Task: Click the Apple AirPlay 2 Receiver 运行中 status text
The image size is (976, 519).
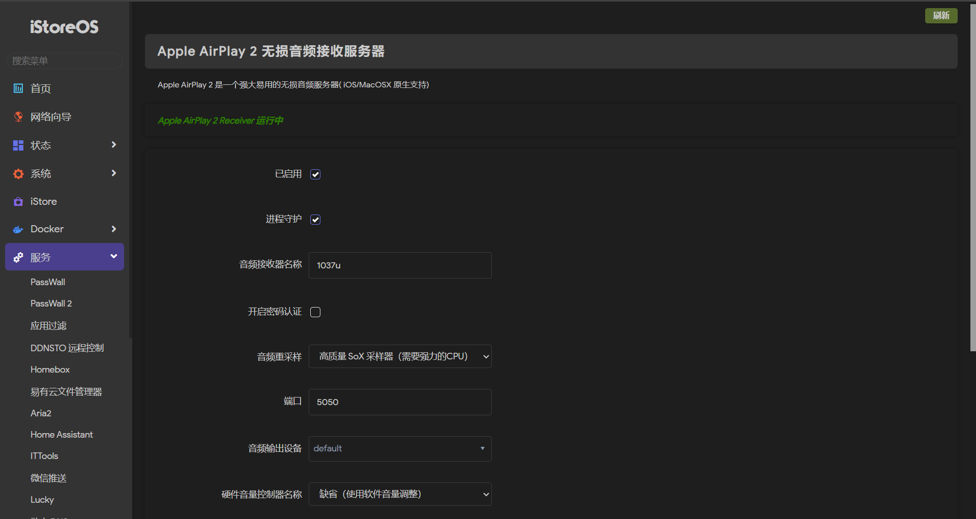Action: (x=220, y=120)
